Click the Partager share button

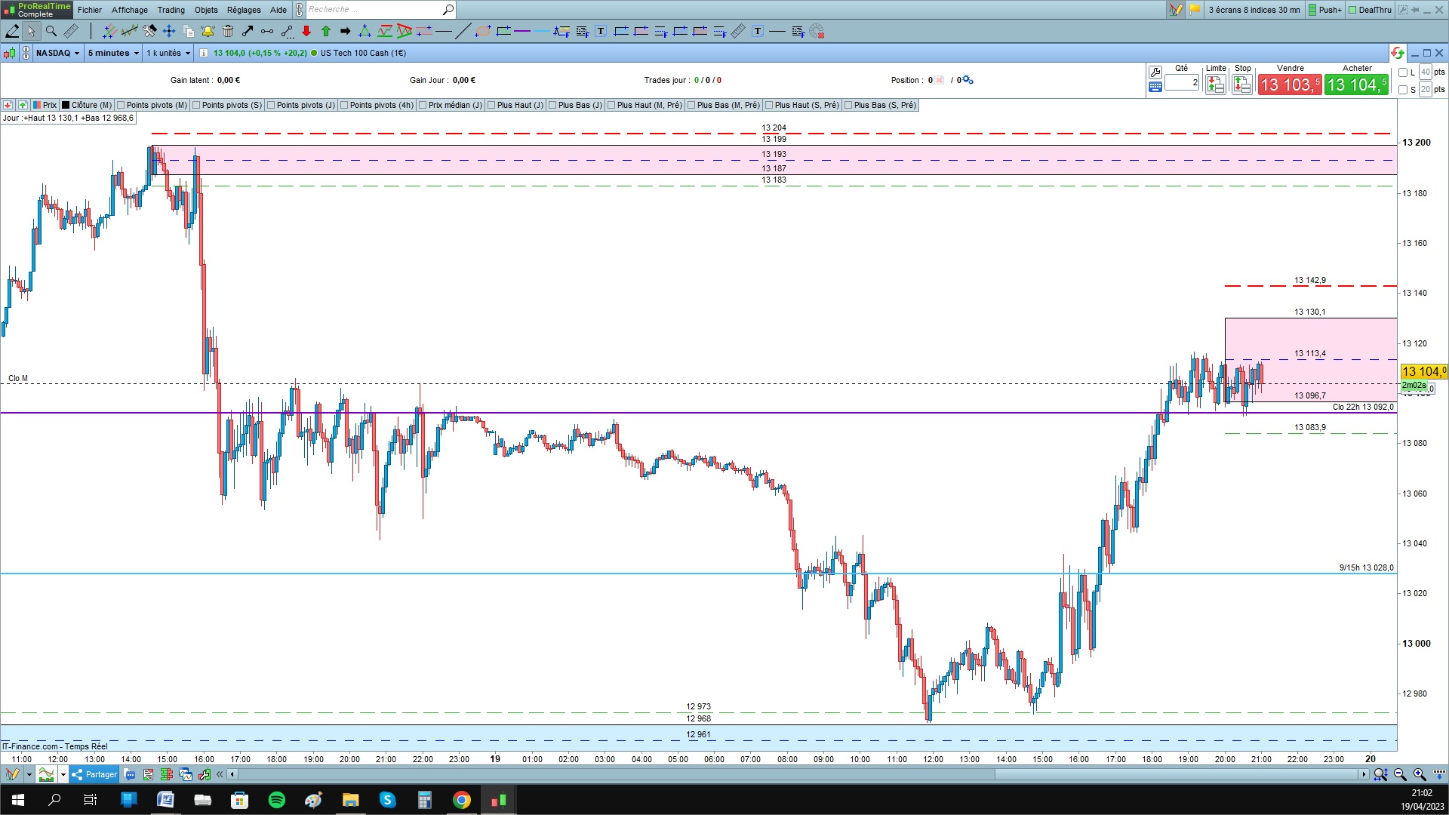pos(95,774)
